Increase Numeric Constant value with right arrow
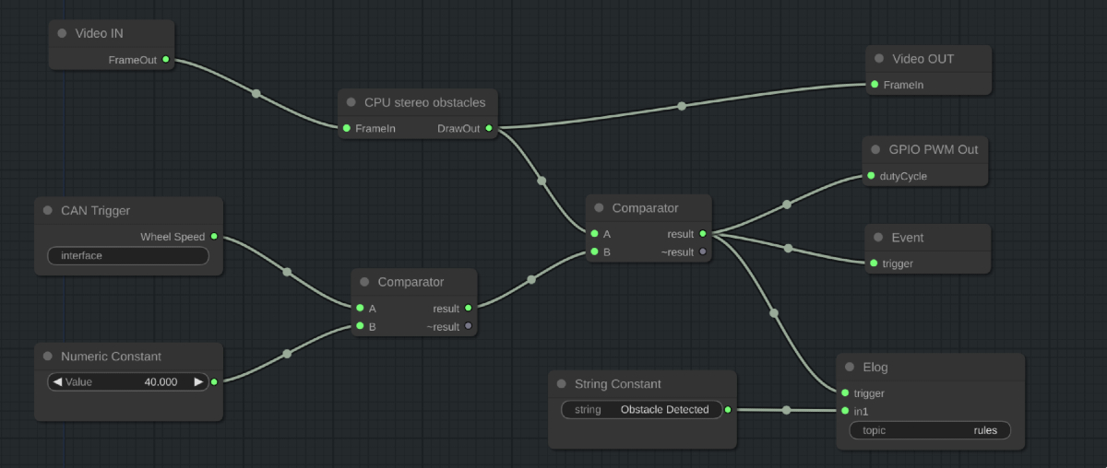 (x=197, y=381)
